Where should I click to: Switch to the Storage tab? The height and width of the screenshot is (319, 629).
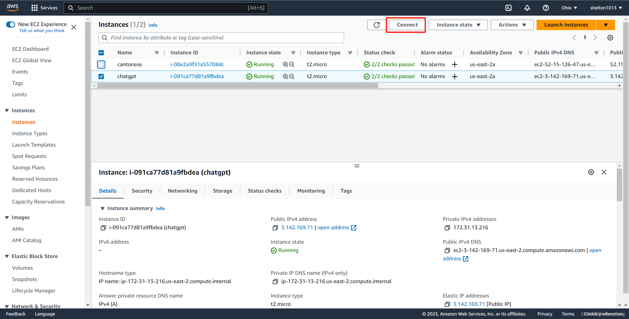tap(223, 191)
